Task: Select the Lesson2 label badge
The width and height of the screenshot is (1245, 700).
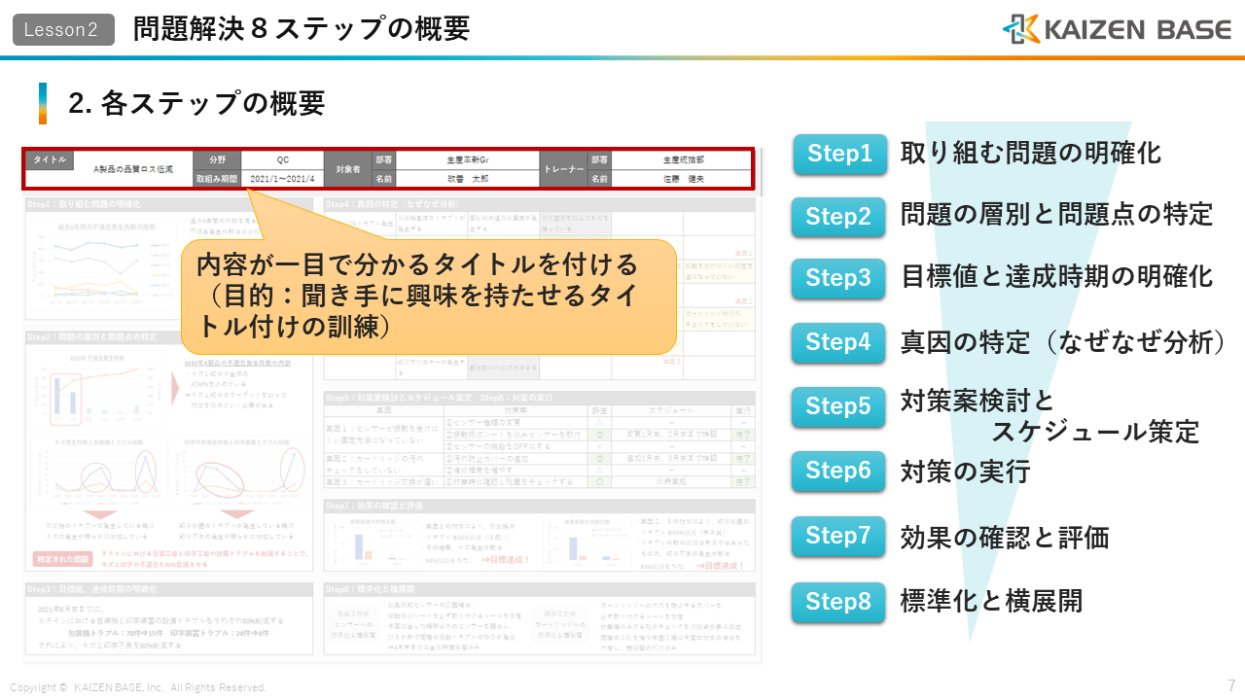Action: coord(61,30)
